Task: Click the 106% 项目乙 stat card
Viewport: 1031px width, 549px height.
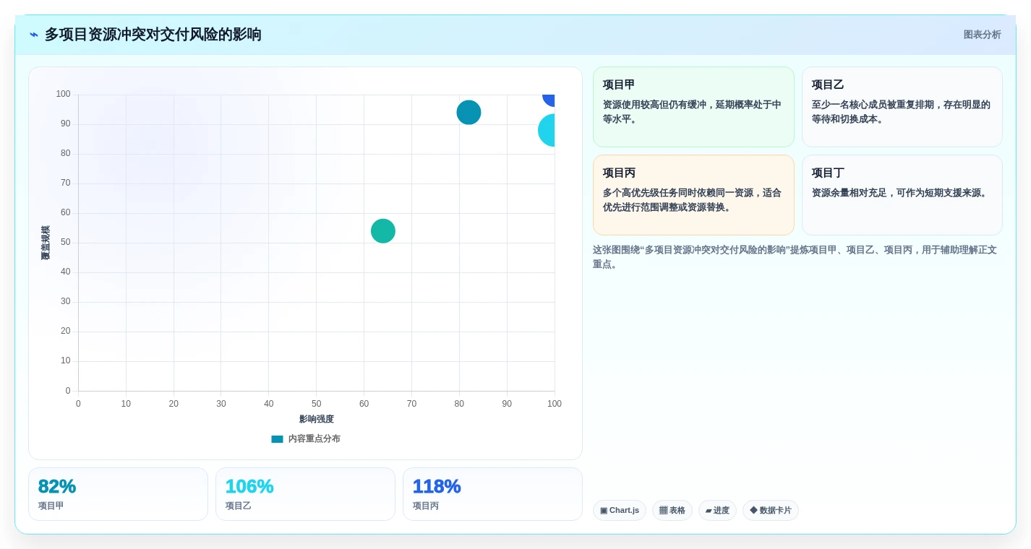Action: click(305, 494)
